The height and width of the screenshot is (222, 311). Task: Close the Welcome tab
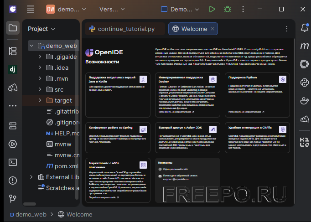(213, 29)
